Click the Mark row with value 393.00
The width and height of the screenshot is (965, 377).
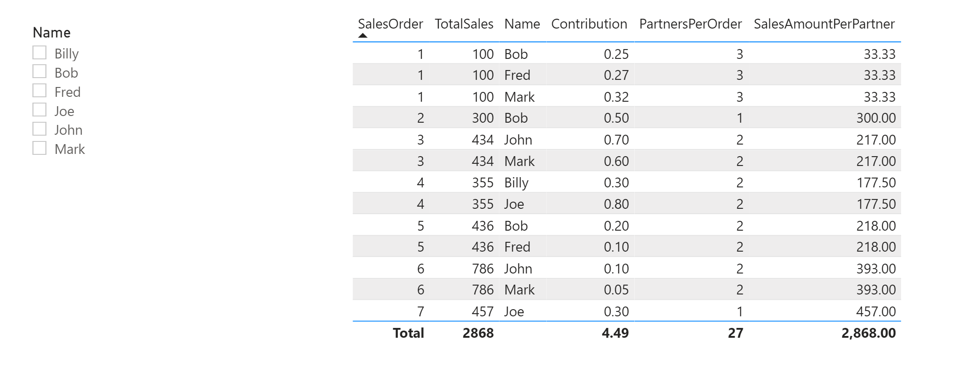coord(625,290)
